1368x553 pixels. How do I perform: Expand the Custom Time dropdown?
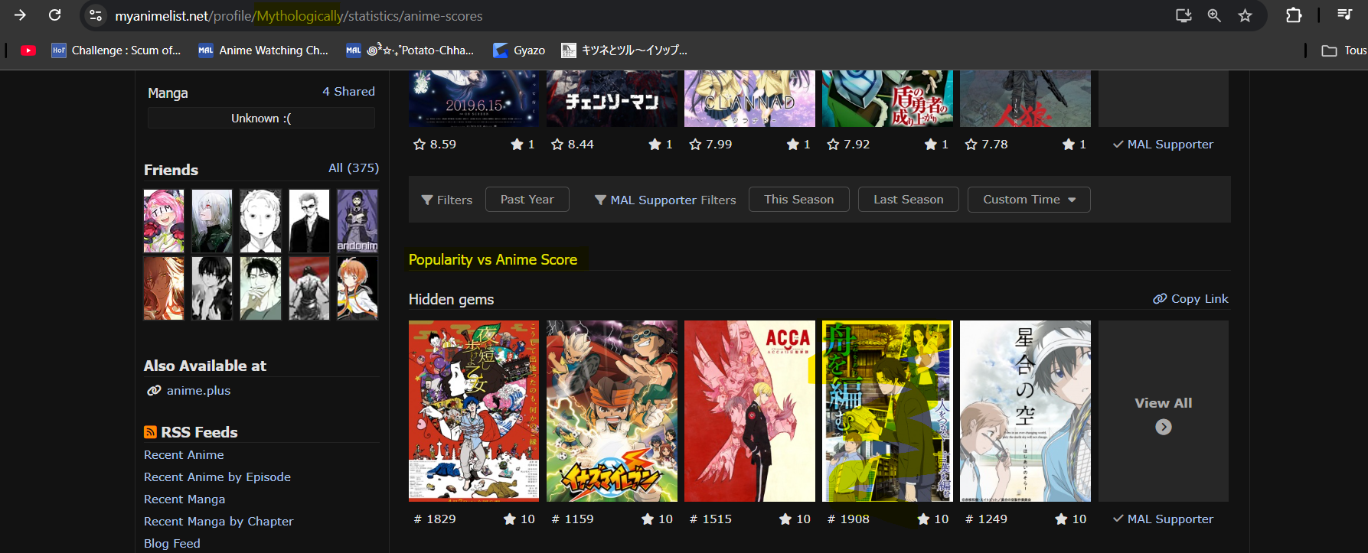click(1029, 199)
